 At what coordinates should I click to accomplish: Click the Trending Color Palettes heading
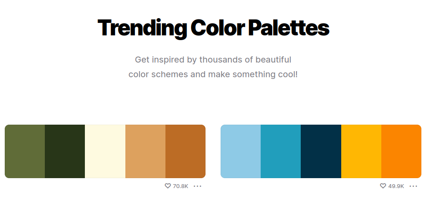(x=213, y=28)
